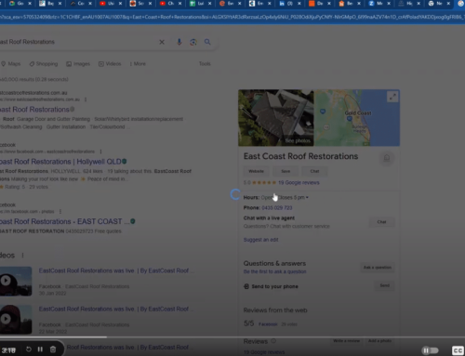Toggle closed captions CC button
Viewport: 465px width, 356px height.
458,350
